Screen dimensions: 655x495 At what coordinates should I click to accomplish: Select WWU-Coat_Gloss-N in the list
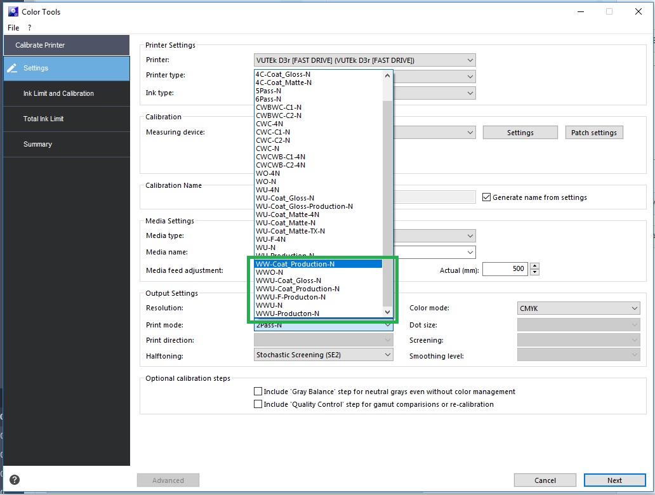pyautogui.click(x=319, y=280)
